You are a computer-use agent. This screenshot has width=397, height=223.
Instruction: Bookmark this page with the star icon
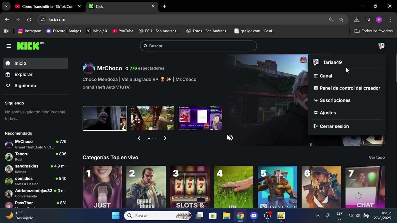341,20
